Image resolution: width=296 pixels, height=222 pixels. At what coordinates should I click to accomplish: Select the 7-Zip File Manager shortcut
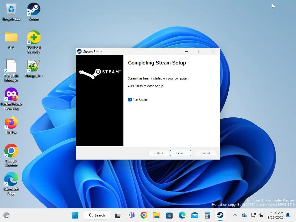(11, 71)
